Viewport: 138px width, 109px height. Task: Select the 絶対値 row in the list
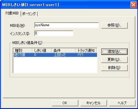pos(55,55)
